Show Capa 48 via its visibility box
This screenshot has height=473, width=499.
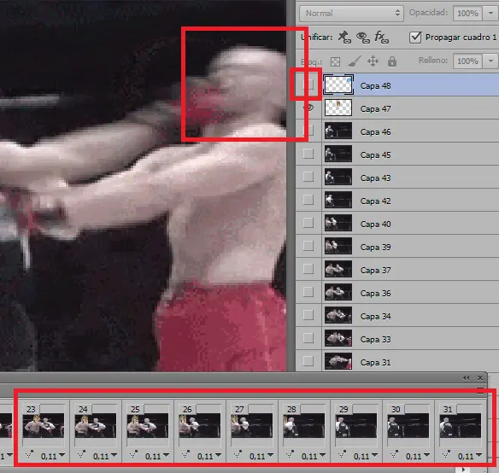(308, 85)
